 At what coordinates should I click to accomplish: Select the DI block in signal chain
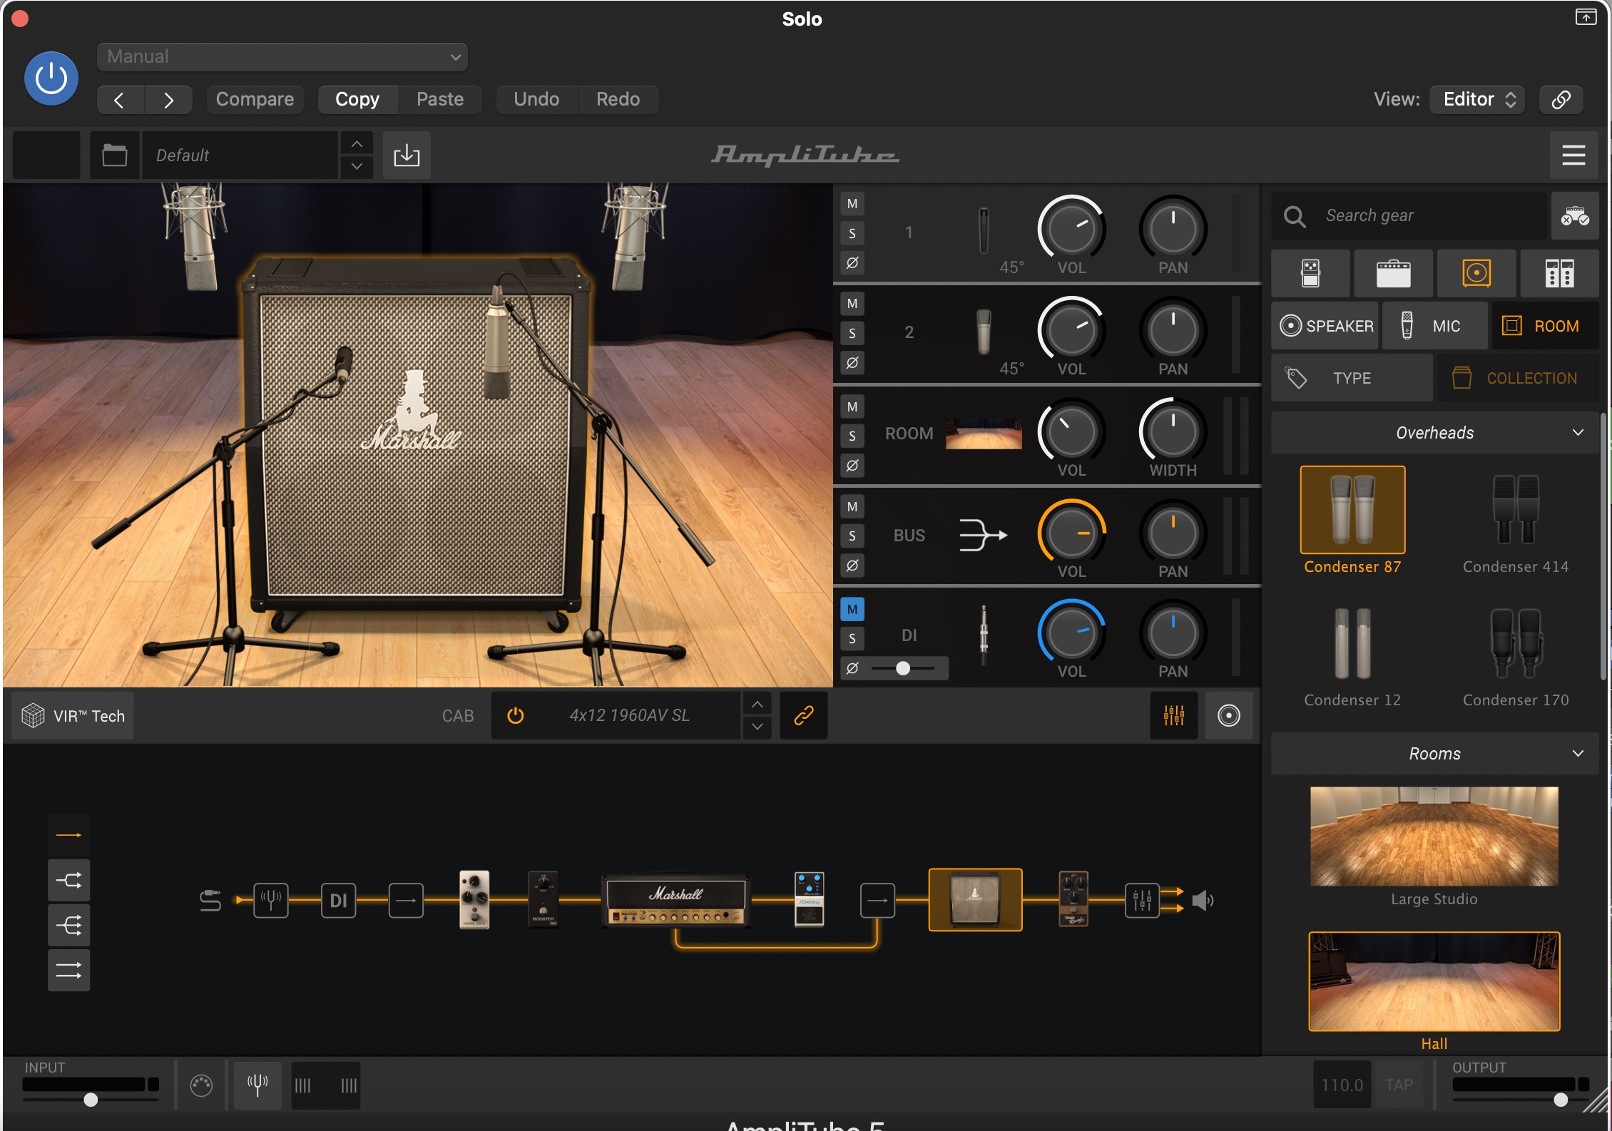[338, 900]
